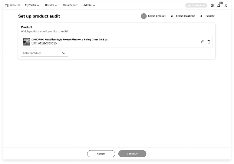Go to step 2 Select locations

click(x=183, y=16)
